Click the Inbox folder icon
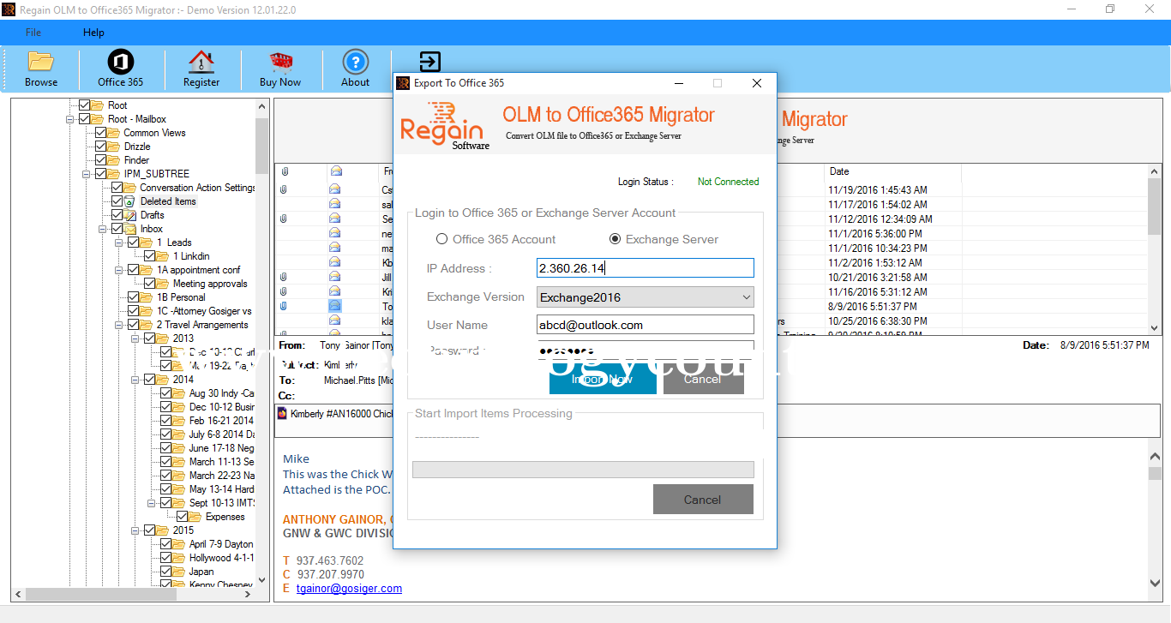Viewport: 1171px width, 623px height. coord(129,229)
